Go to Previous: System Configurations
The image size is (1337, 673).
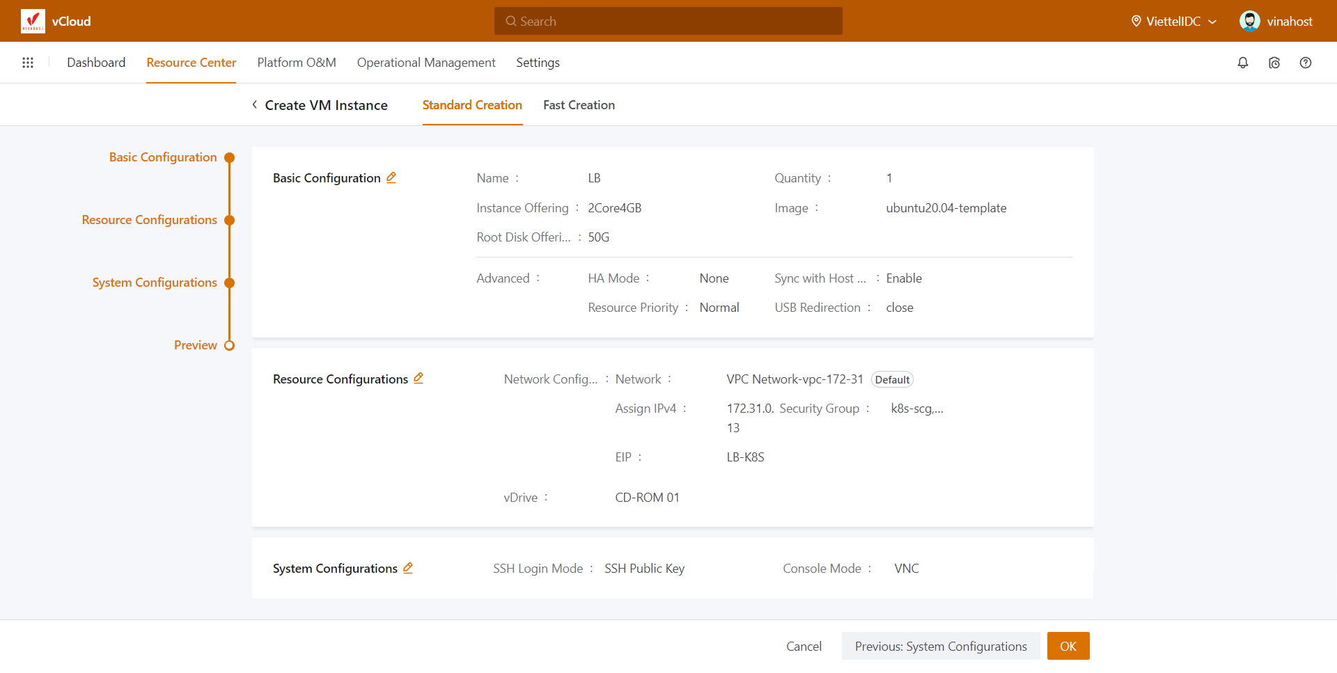click(x=940, y=646)
